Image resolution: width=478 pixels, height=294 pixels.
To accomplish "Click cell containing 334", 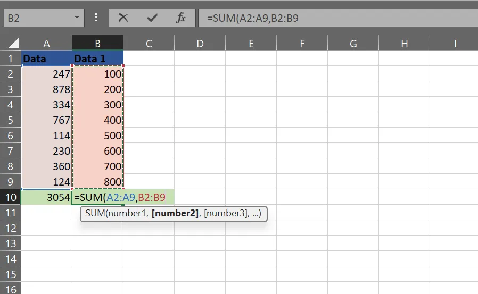I will [46, 104].
